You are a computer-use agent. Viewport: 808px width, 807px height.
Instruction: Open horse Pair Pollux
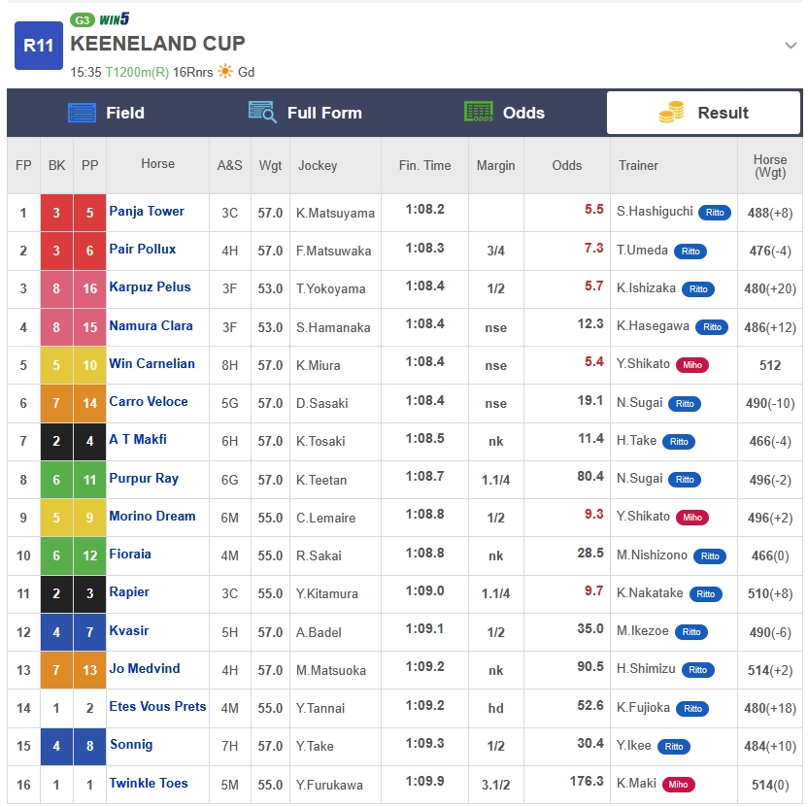142,250
